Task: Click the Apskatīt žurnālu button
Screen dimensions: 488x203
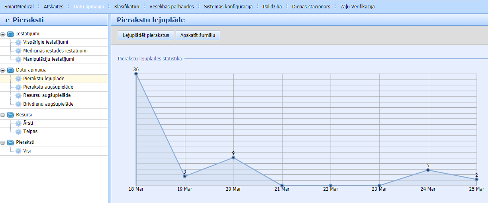Action: click(198, 35)
